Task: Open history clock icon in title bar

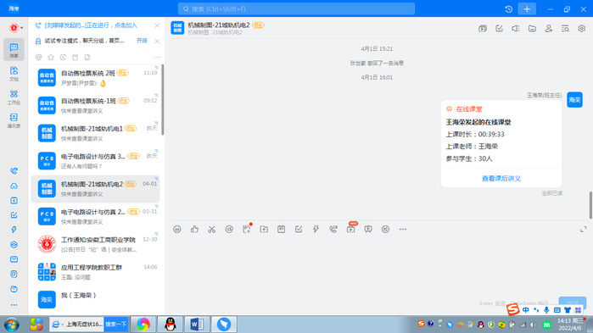Action: [x=509, y=8]
